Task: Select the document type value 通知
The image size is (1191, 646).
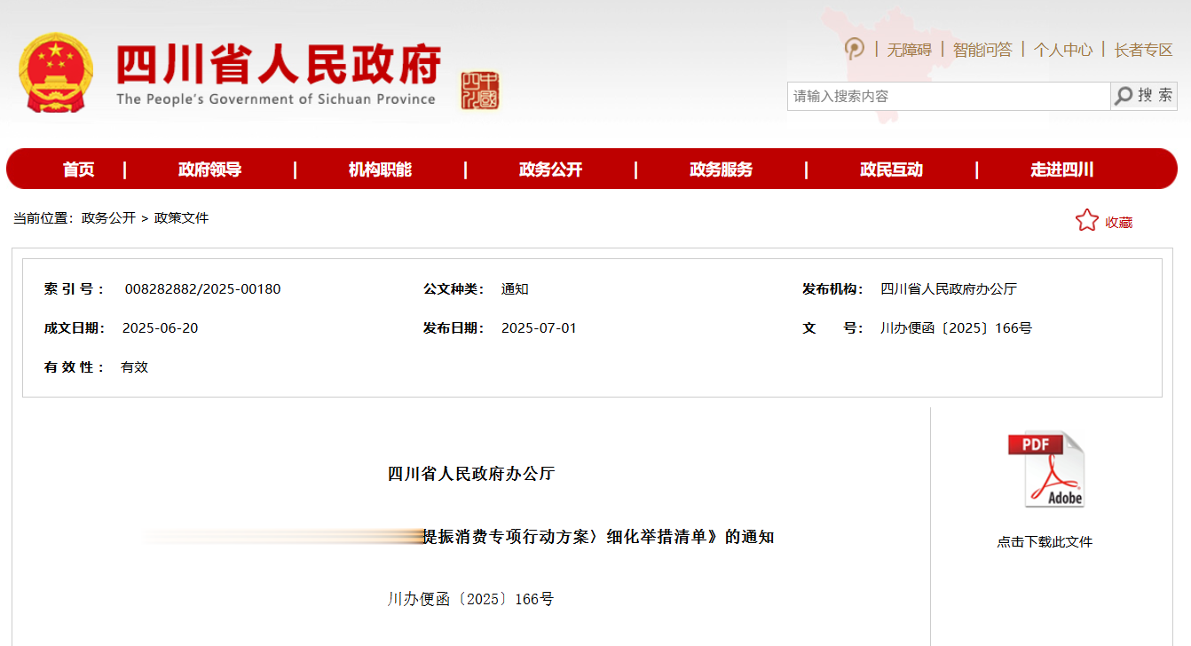Action: click(515, 289)
